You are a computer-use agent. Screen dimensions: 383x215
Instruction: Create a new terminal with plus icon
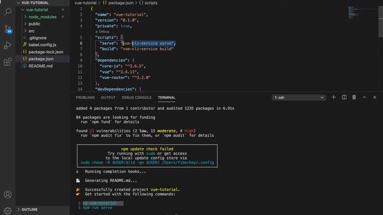[333, 97]
